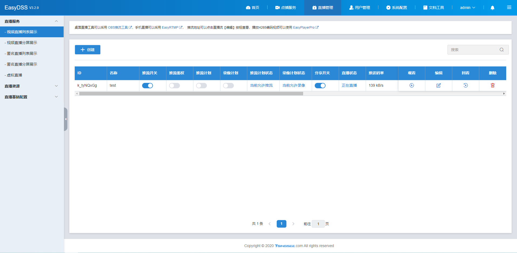Expand the 直播基础配置 sidebar section
The height and width of the screenshot is (253, 517).
pyautogui.click(x=32, y=97)
